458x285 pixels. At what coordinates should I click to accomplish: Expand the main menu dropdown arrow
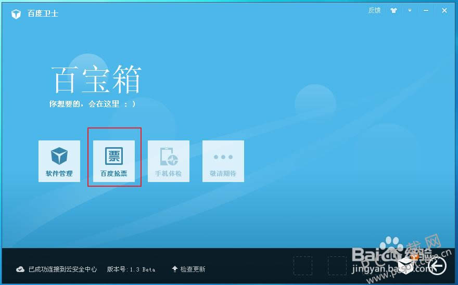click(x=410, y=10)
